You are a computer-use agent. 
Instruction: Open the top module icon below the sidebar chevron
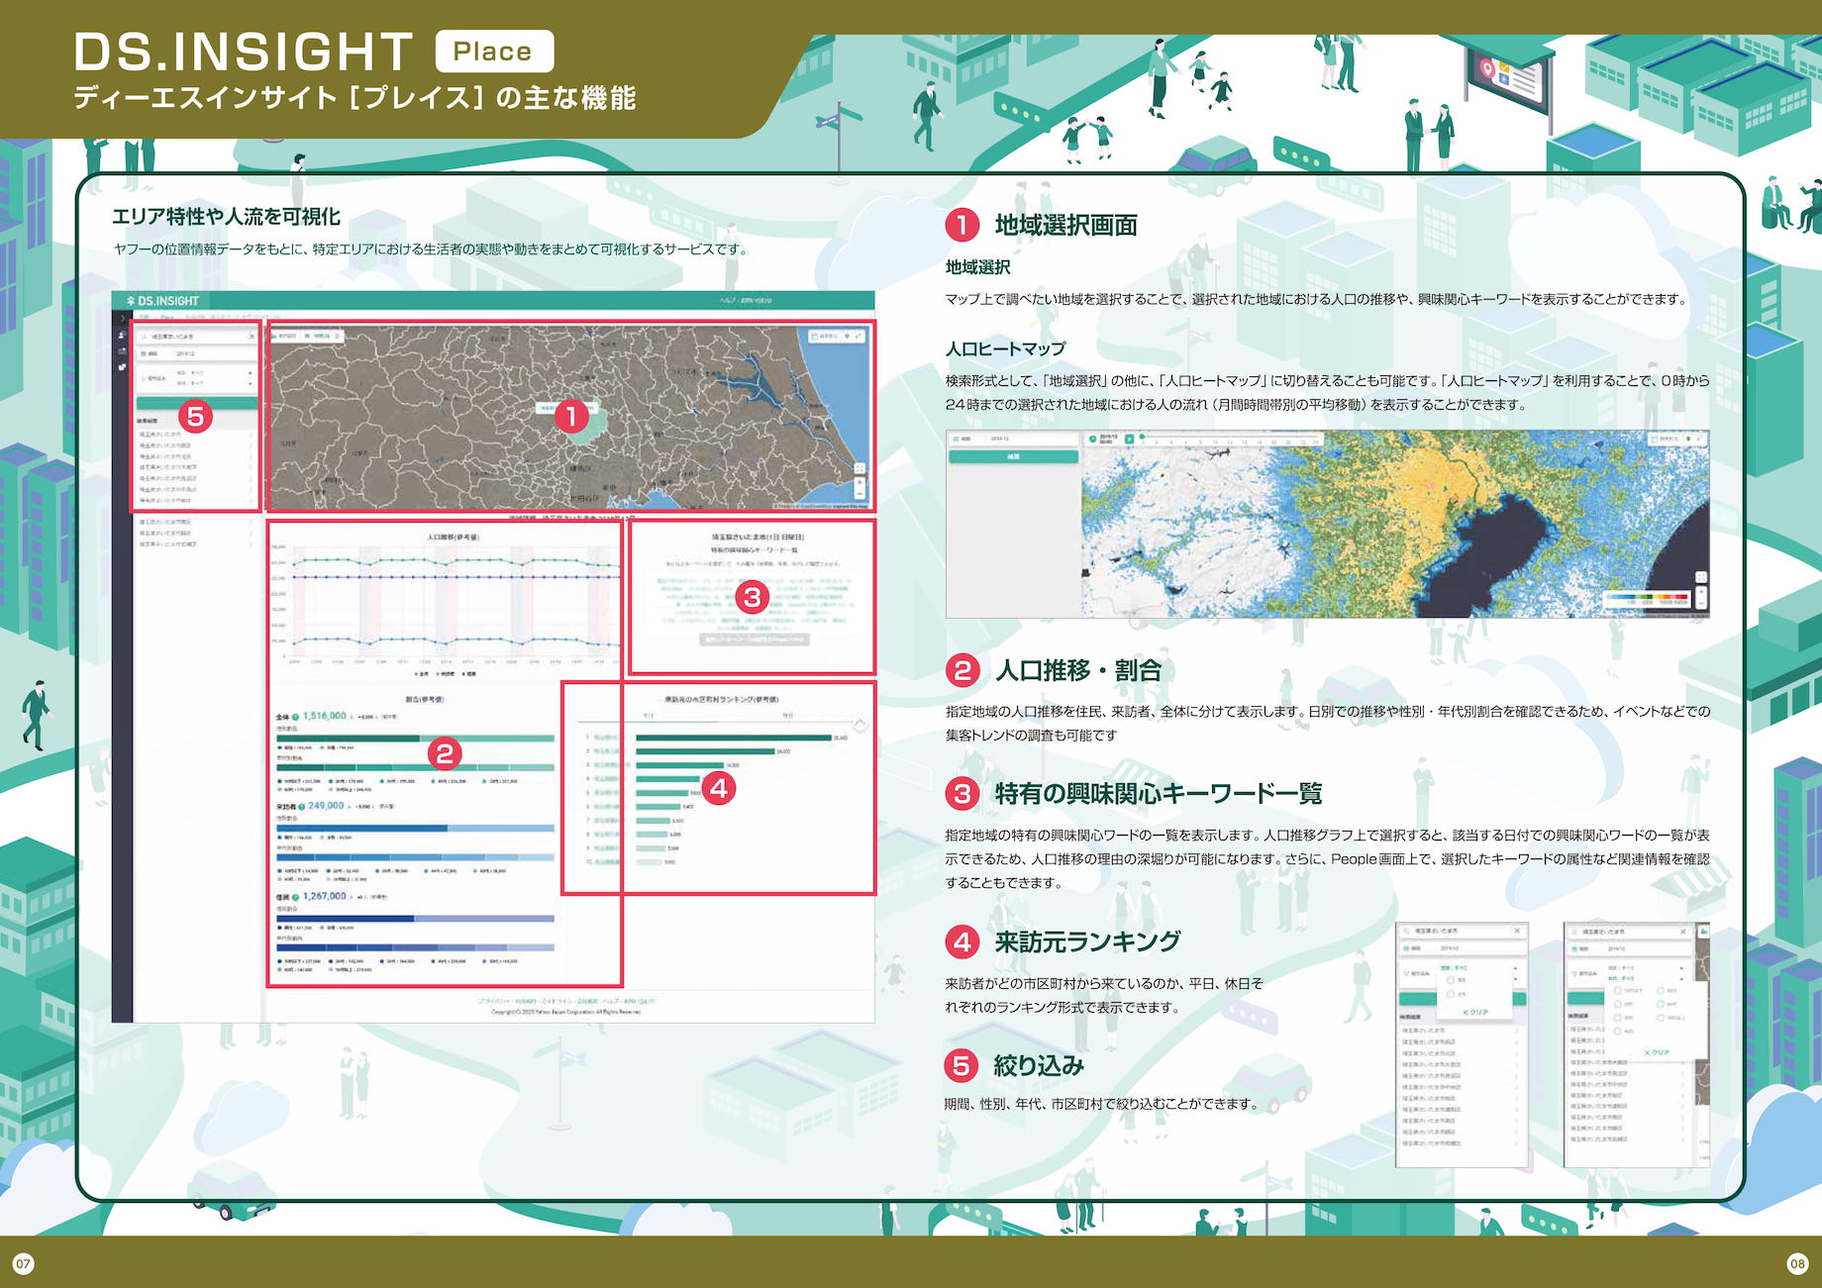[122, 336]
